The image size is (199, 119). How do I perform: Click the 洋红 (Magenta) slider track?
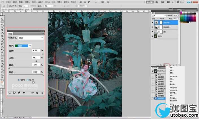(x=26, y=60)
